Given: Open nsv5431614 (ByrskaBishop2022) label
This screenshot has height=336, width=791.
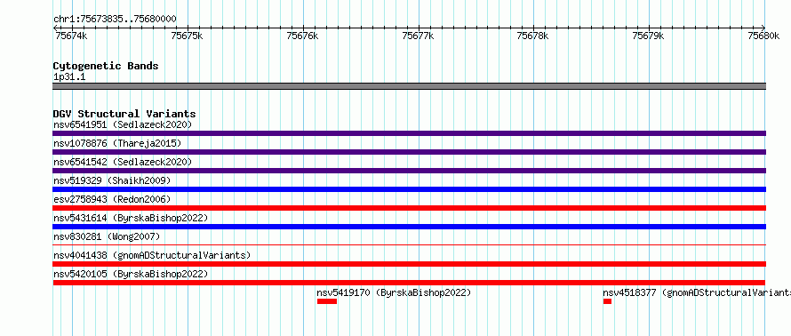Looking at the screenshot, I should 131,218.
